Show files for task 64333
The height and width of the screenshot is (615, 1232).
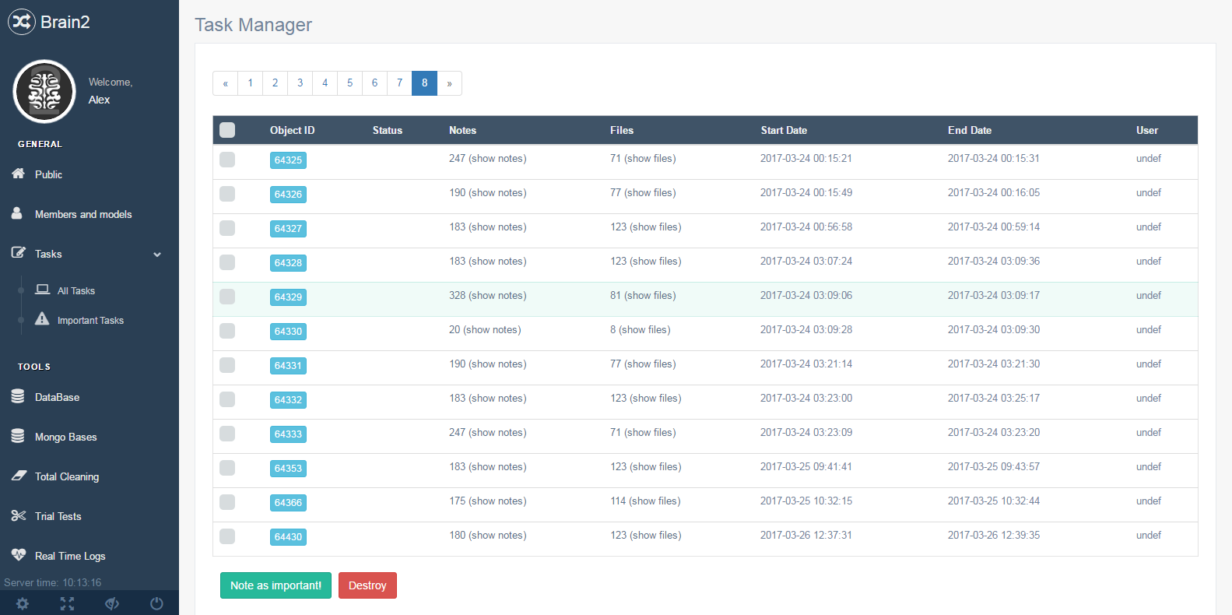pyautogui.click(x=650, y=432)
